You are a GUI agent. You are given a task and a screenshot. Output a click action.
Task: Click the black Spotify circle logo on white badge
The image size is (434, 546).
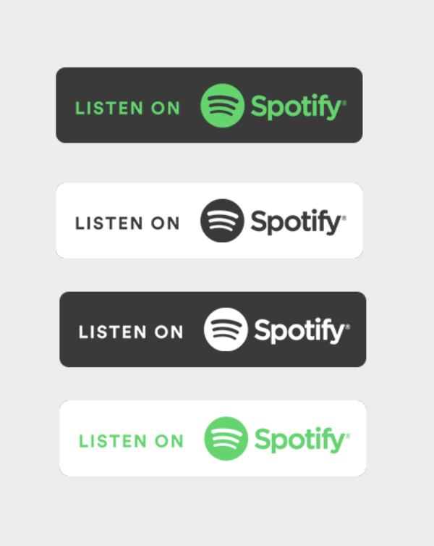tap(222, 221)
